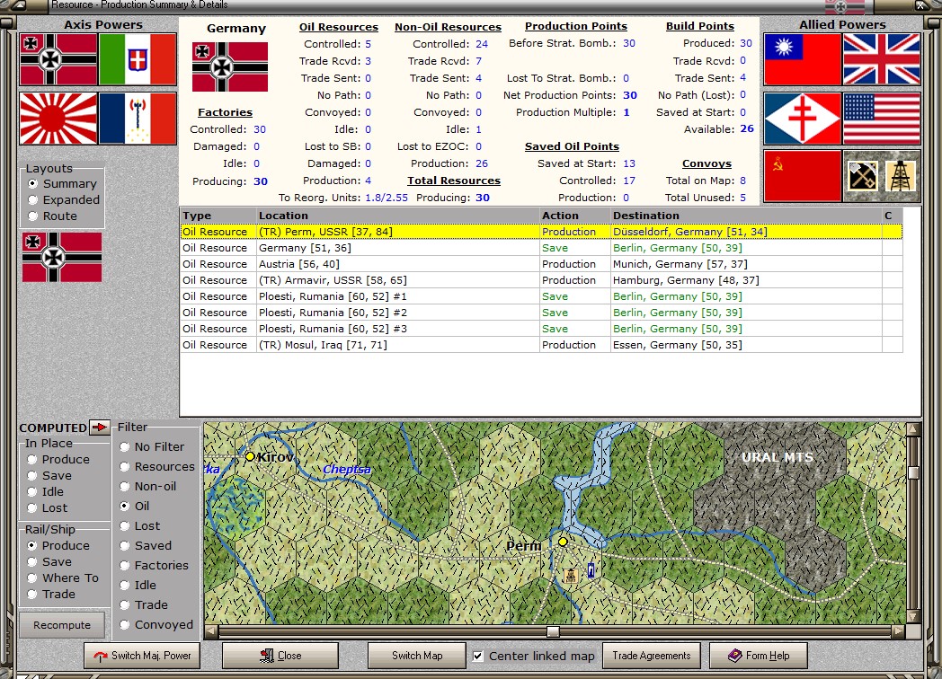Select Ploesti, Rumania #1 row
The height and width of the screenshot is (679, 942).
541,296
